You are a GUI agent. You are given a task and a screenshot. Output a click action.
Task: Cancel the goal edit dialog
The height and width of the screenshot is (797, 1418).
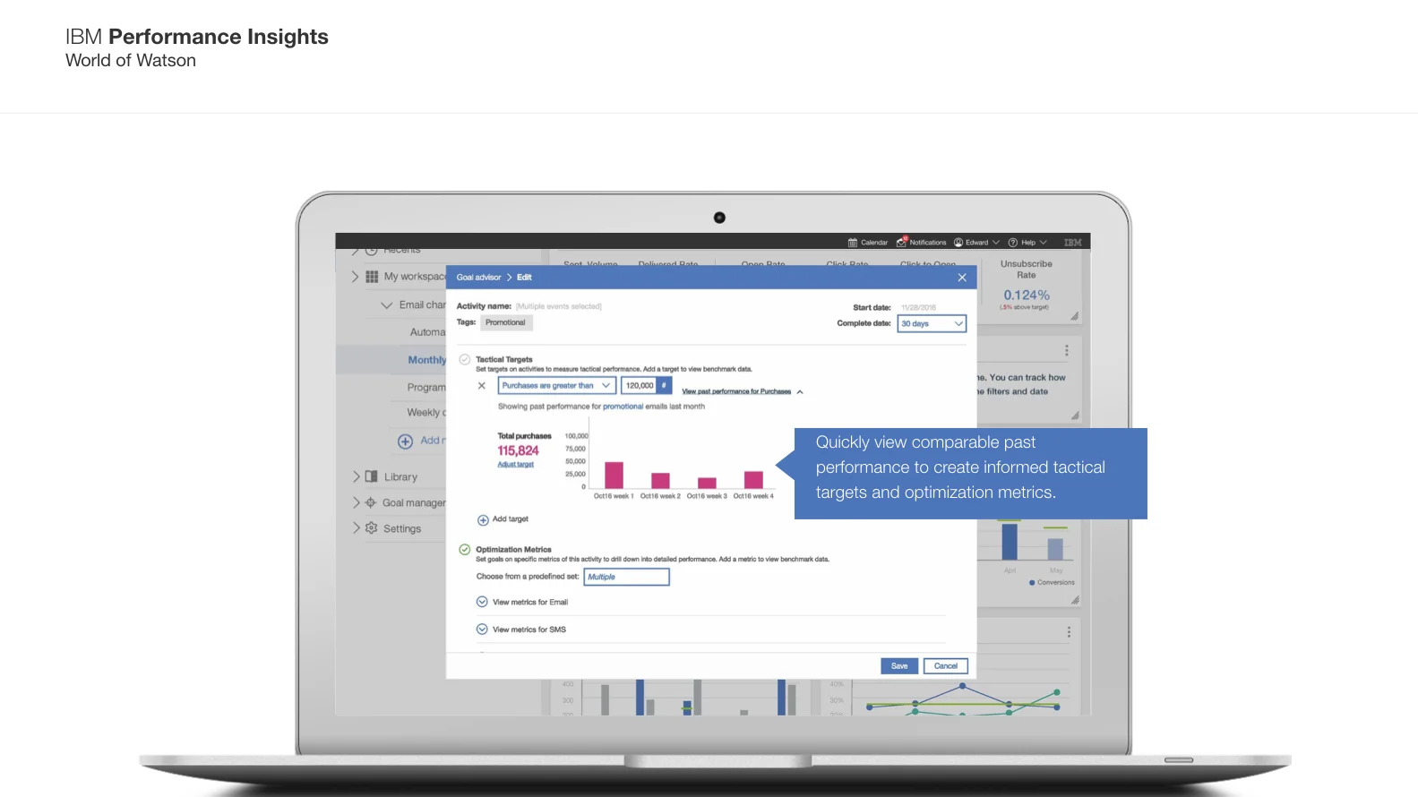(946, 666)
